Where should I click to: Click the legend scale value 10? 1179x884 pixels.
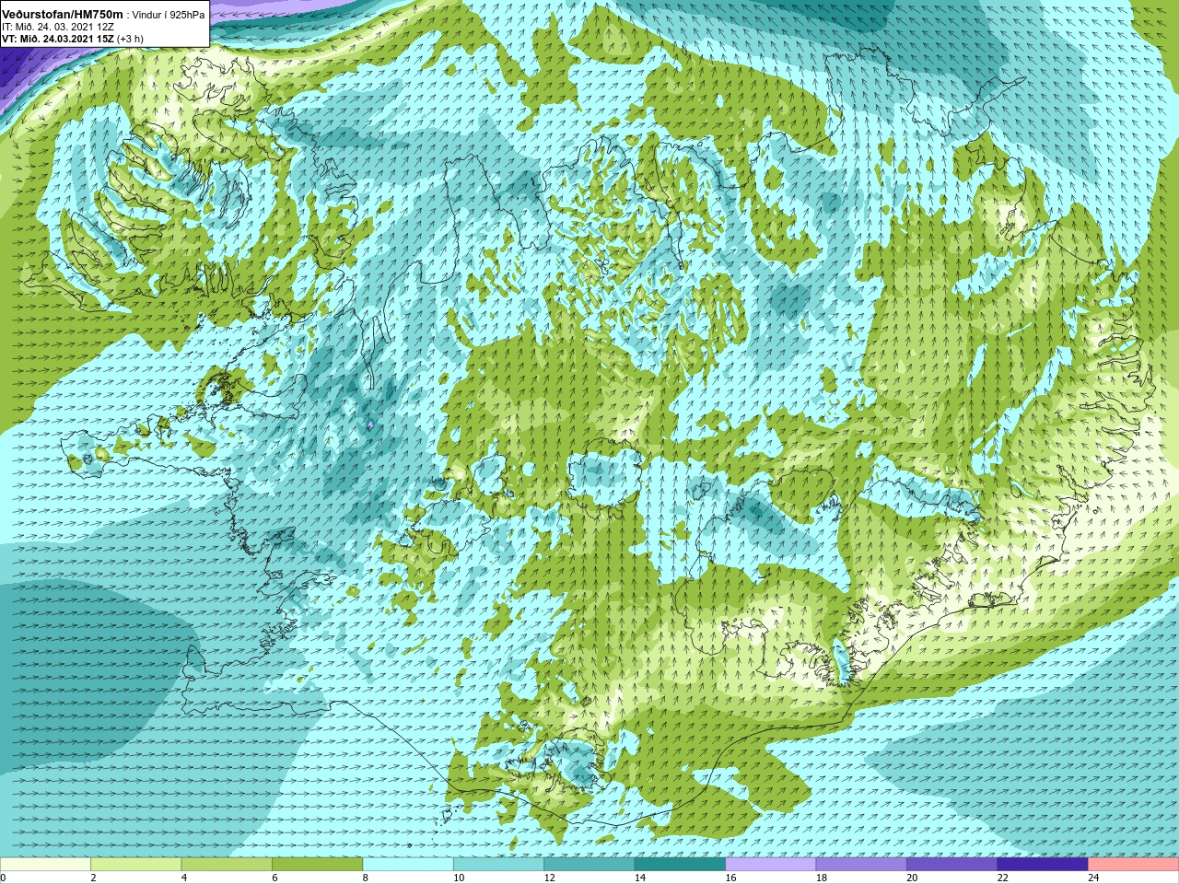[x=459, y=878]
